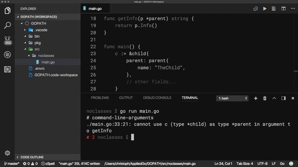
Task: Collapse the GOPATH (WORKSPACE) section
Action: (47, 17)
